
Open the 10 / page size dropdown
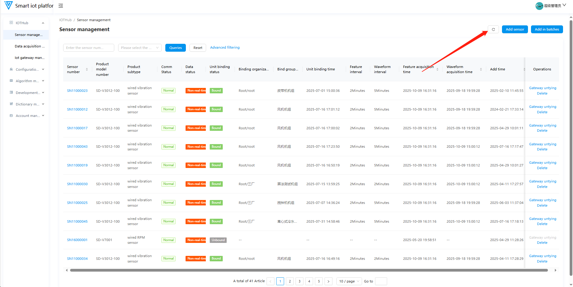point(349,281)
